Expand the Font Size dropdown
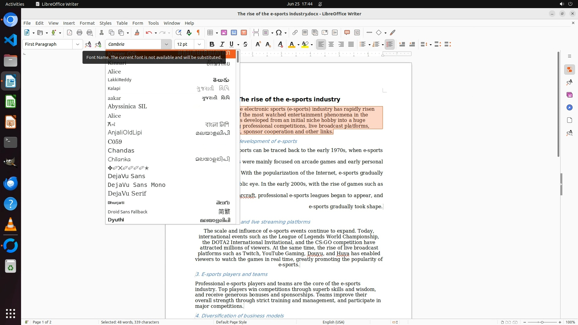The height and width of the screenshot is (325, 578). (199, 44)
